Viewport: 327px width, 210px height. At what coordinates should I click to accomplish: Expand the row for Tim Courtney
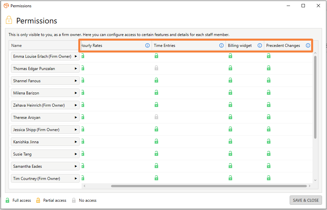pos(76,178)
